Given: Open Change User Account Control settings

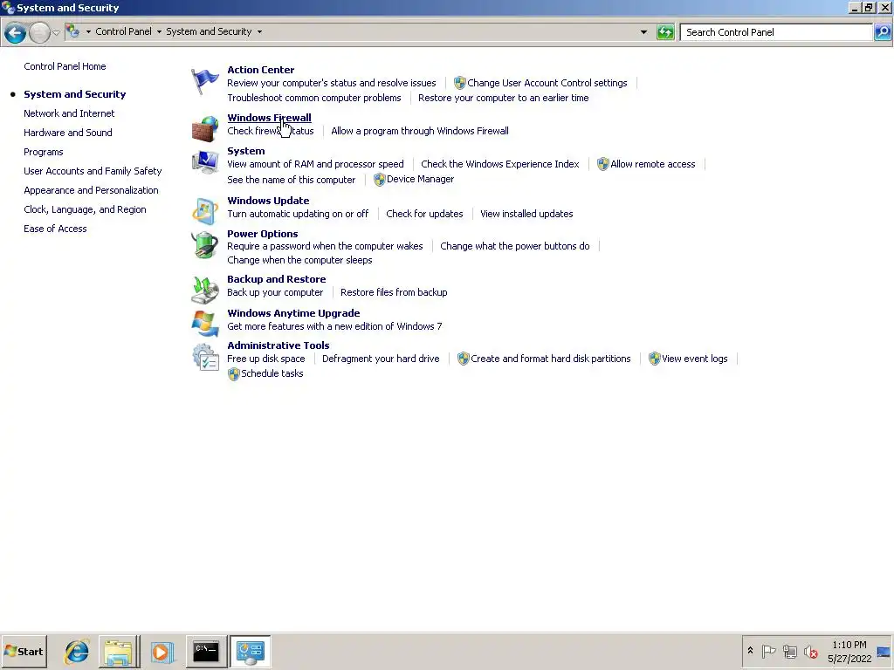Looking at the screenshot, I should coord(547,83).
